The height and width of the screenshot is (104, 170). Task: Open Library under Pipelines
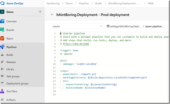10,69
